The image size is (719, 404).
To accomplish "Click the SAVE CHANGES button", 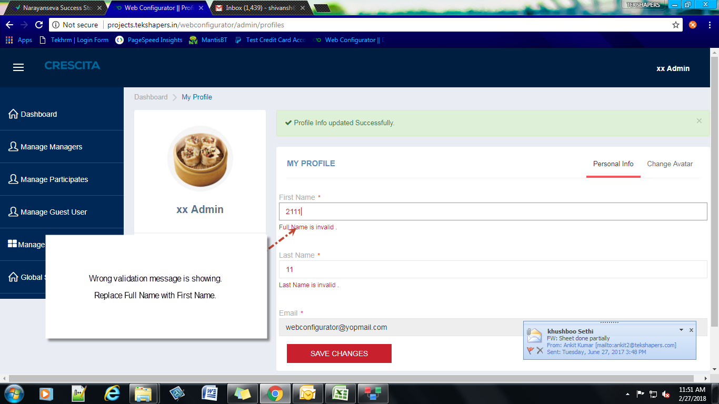I will (x=339, y=353).
